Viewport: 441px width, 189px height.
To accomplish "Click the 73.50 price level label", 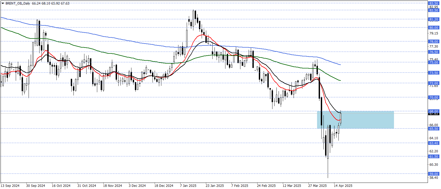I will click(434, 73).
